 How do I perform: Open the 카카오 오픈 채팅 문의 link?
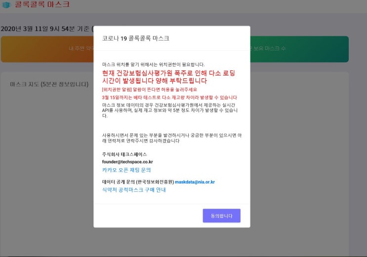click(x=126, y=170)
